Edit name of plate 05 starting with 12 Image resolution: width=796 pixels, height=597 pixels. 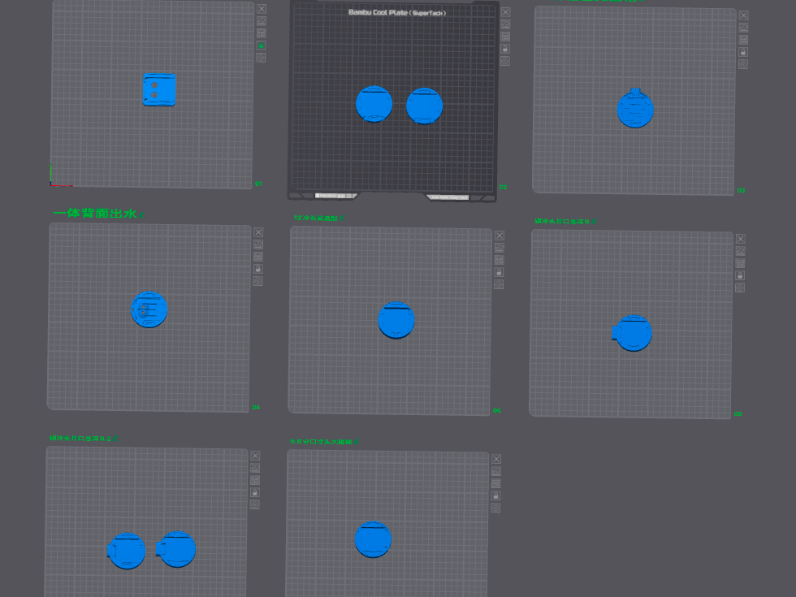(x=342, y=218)
